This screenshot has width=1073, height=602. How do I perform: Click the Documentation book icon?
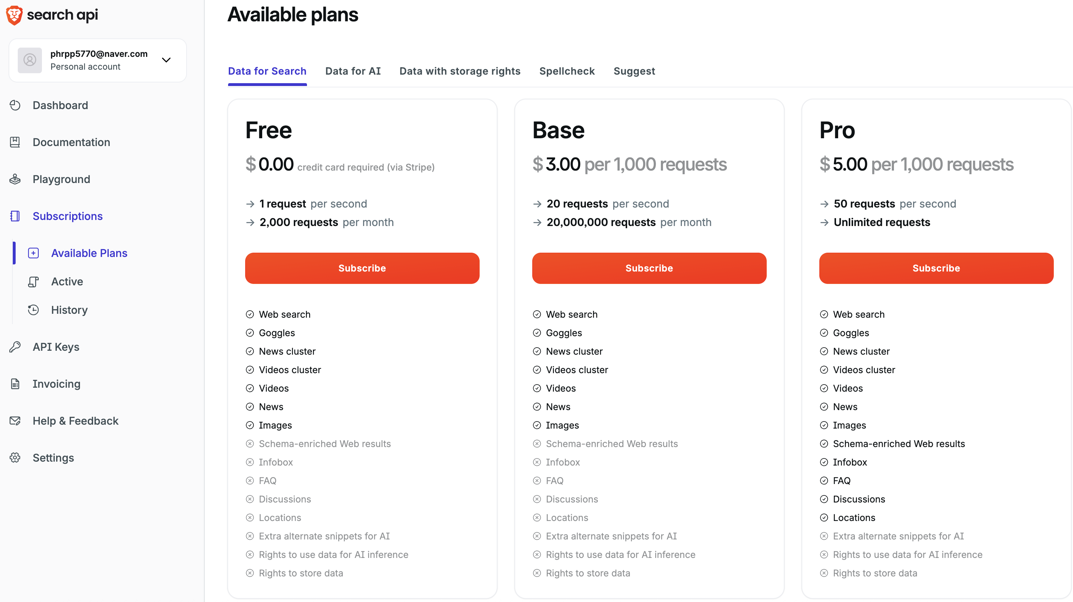[x=15, y=142]
